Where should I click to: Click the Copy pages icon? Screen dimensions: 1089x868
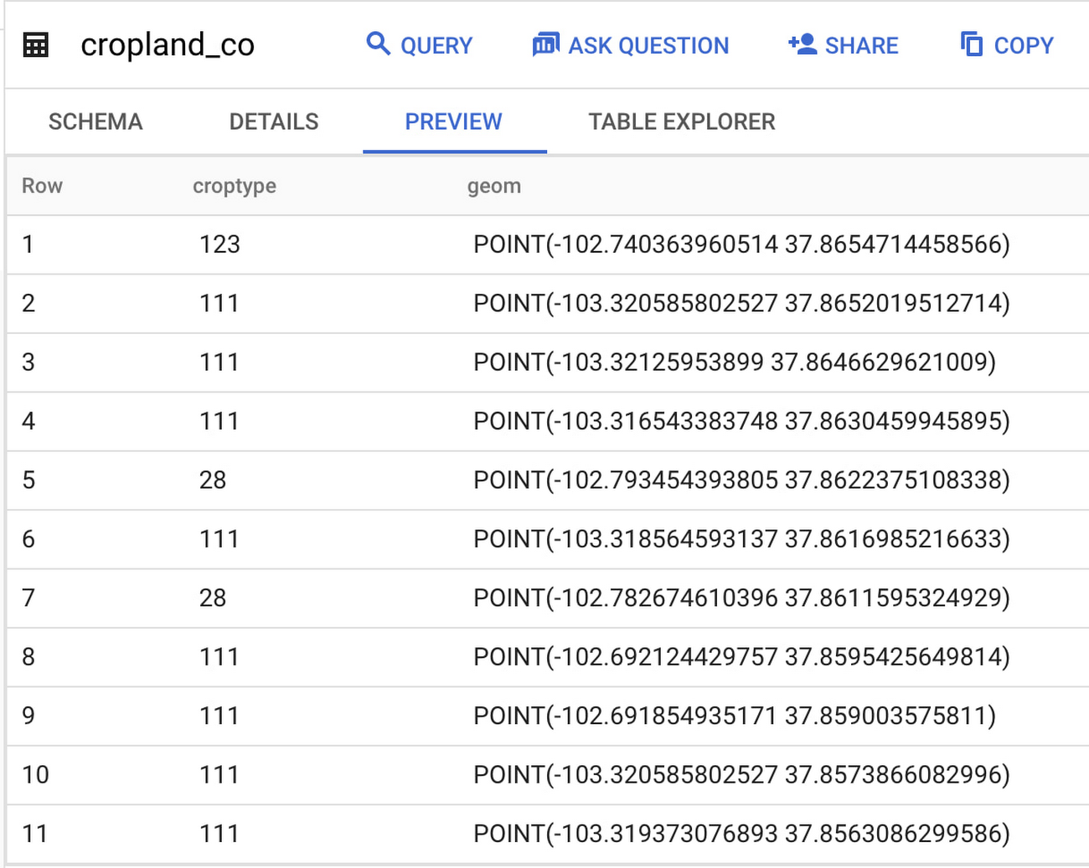972,44
